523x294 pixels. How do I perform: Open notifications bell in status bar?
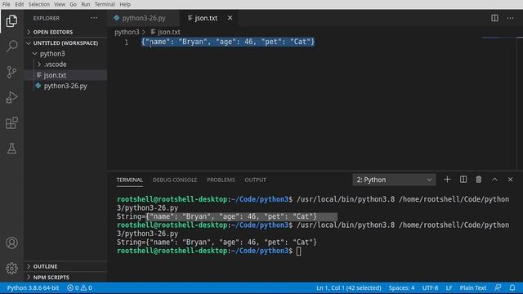512,287
